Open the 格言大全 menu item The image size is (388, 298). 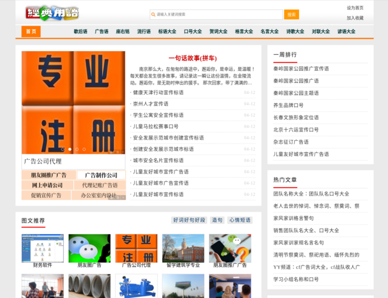244,32
